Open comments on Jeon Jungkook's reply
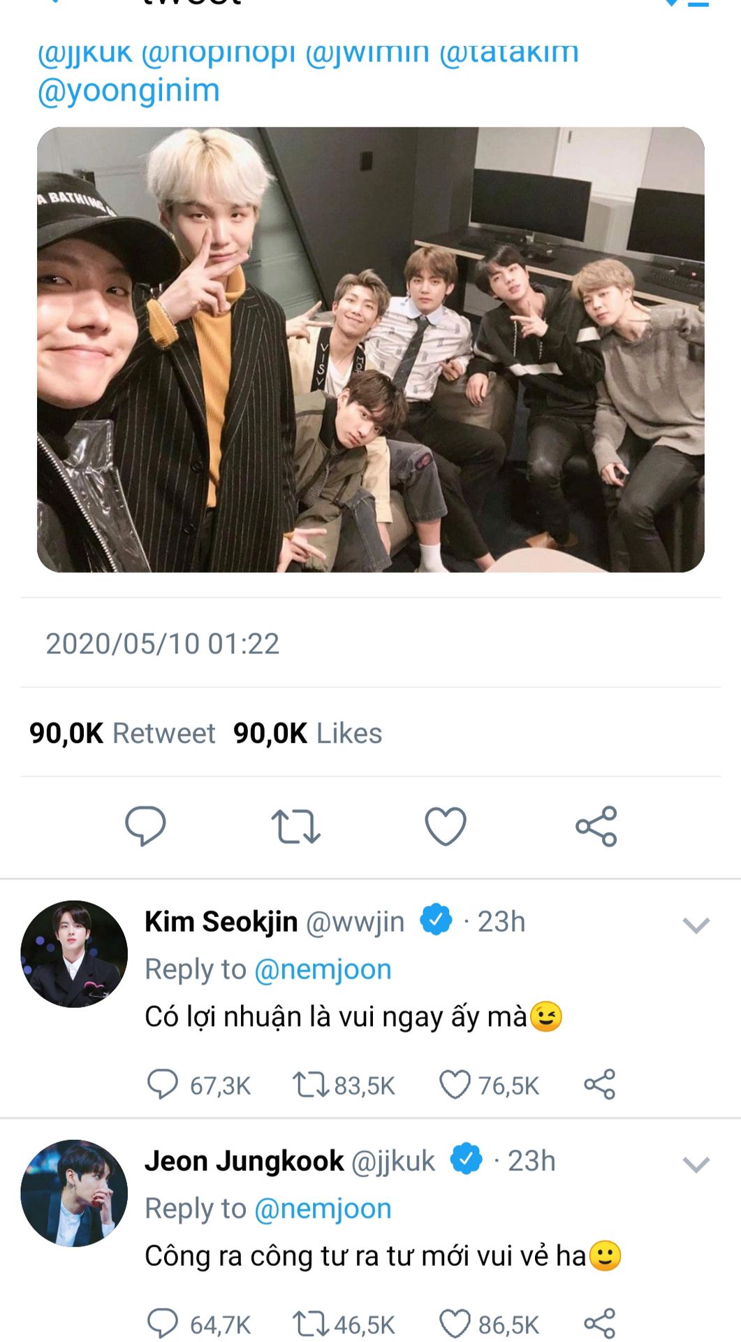 163,1324
